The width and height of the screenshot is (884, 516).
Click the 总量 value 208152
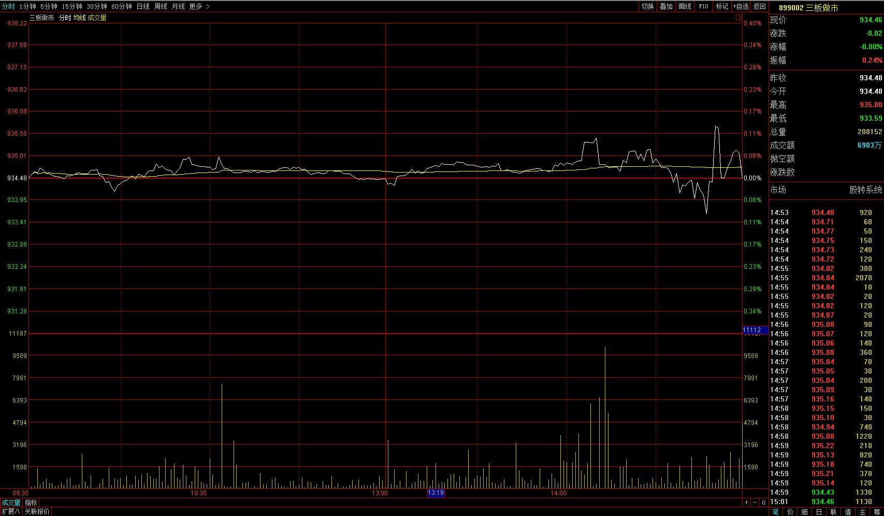869,132
